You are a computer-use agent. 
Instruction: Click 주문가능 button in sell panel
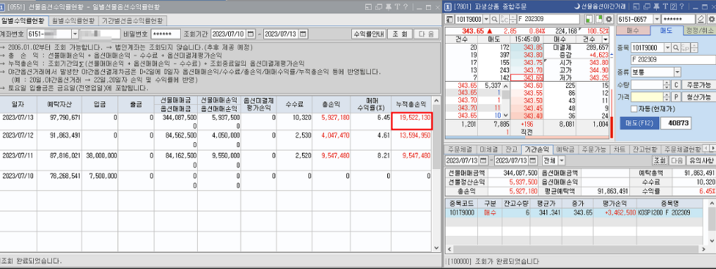(698, 85)
